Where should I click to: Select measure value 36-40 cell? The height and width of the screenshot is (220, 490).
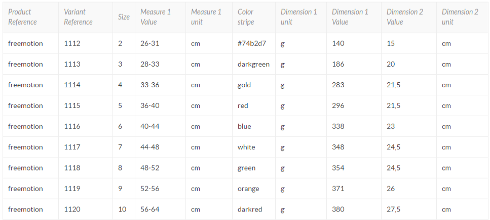[150, 105]
